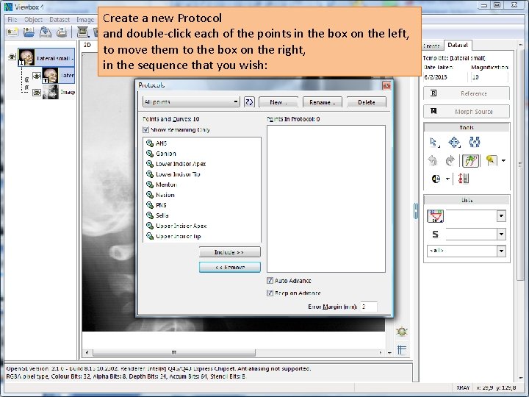Open dropdown arrow next to pushpin tool
This screenshot has width=529, height=397.
pyautogui.click(x=504, y=161)
